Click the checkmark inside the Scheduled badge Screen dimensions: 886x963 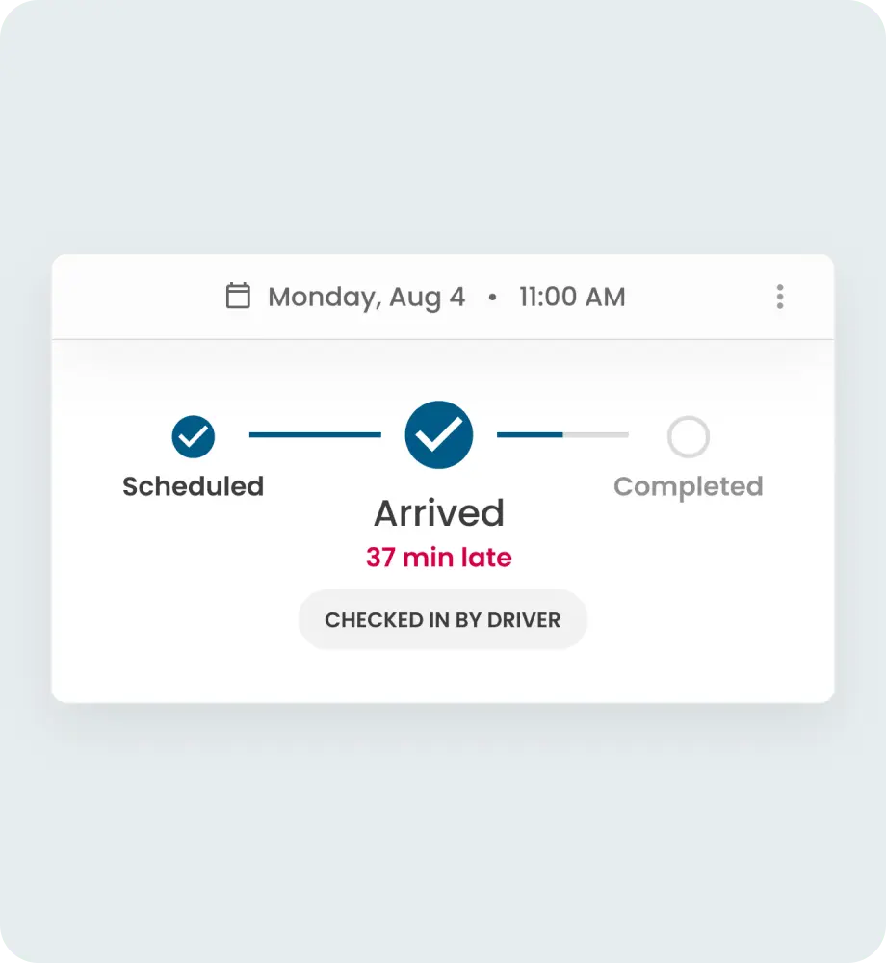pos(193,435)
